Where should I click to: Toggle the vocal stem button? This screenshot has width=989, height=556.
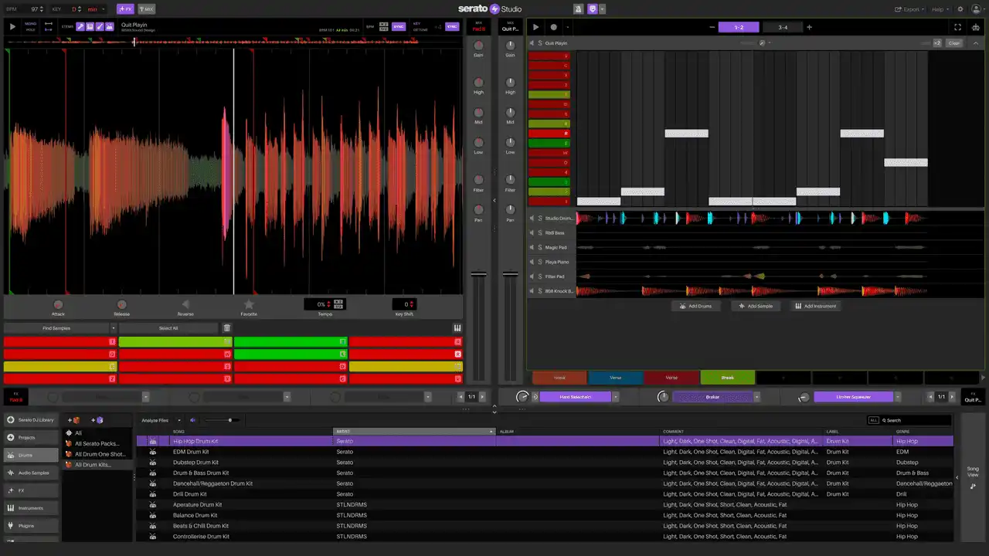pyautogui.click(x=80, y=26)
